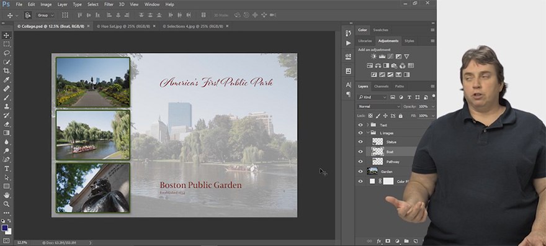This screenshot has height=246, width=546.
Task: Hide the Text group layer
Action: (360, 125)
